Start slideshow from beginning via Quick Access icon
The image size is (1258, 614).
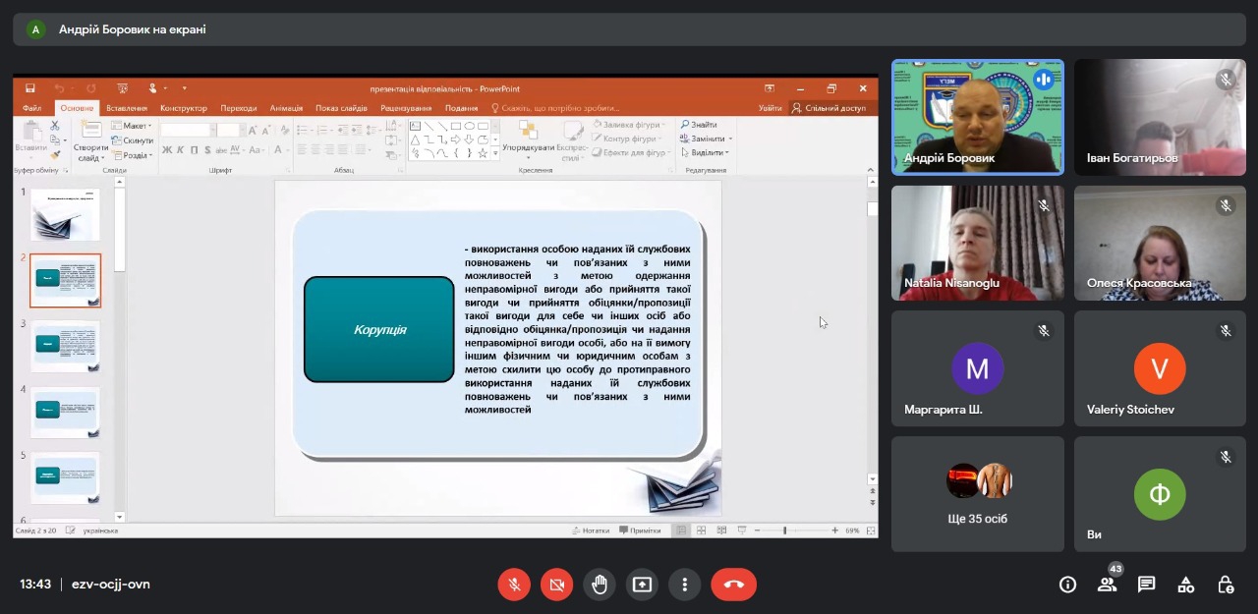tap(122, 88)
